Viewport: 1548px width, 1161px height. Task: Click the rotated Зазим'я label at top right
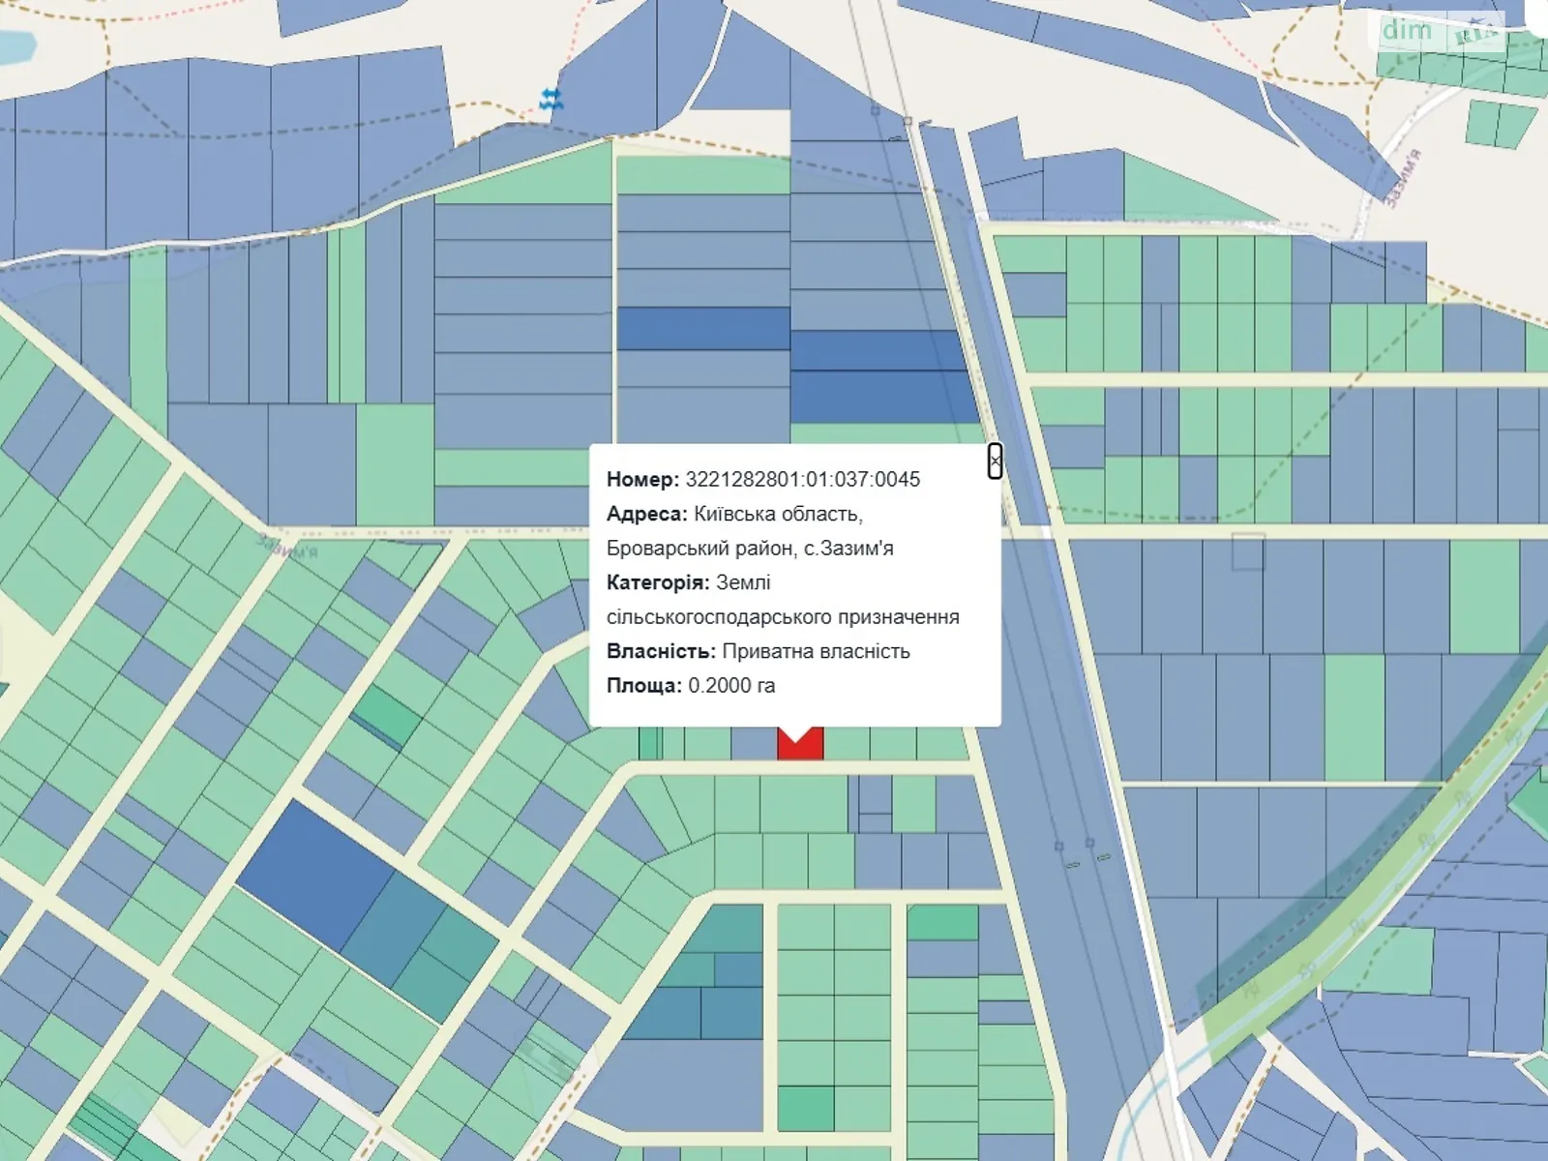tap(1401, 178)
